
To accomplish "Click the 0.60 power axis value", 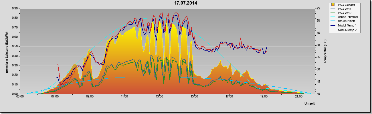I will (x=15, y=37).
